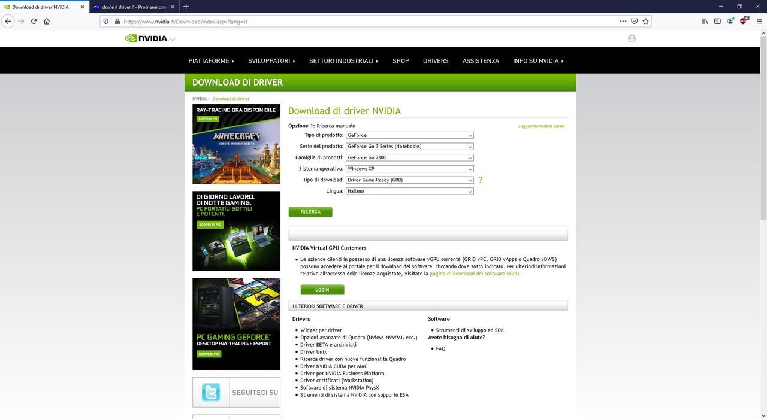The image size is (767, 419).
Task: Save page to Pocket icon
Action: coord(634,21)
